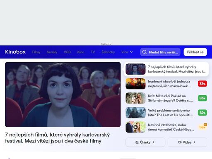The height and width of the screenshot is (159, 212).
Task: Click the chevron arrow on Články
Action: coord(153,142)
